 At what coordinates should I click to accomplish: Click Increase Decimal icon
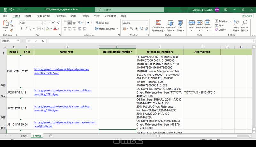click(x=142, y=29)
